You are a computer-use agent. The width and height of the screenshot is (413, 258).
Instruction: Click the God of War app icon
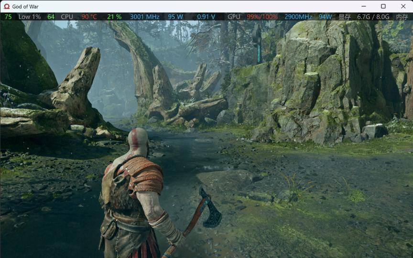point(6,7)
